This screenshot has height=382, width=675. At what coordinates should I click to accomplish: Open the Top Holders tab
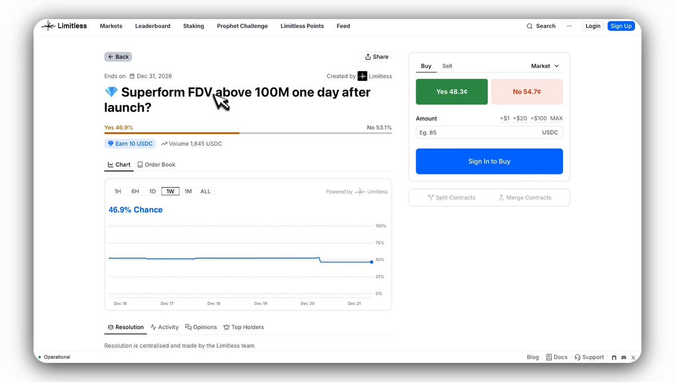pyautogui.click(x=244, y=327)
